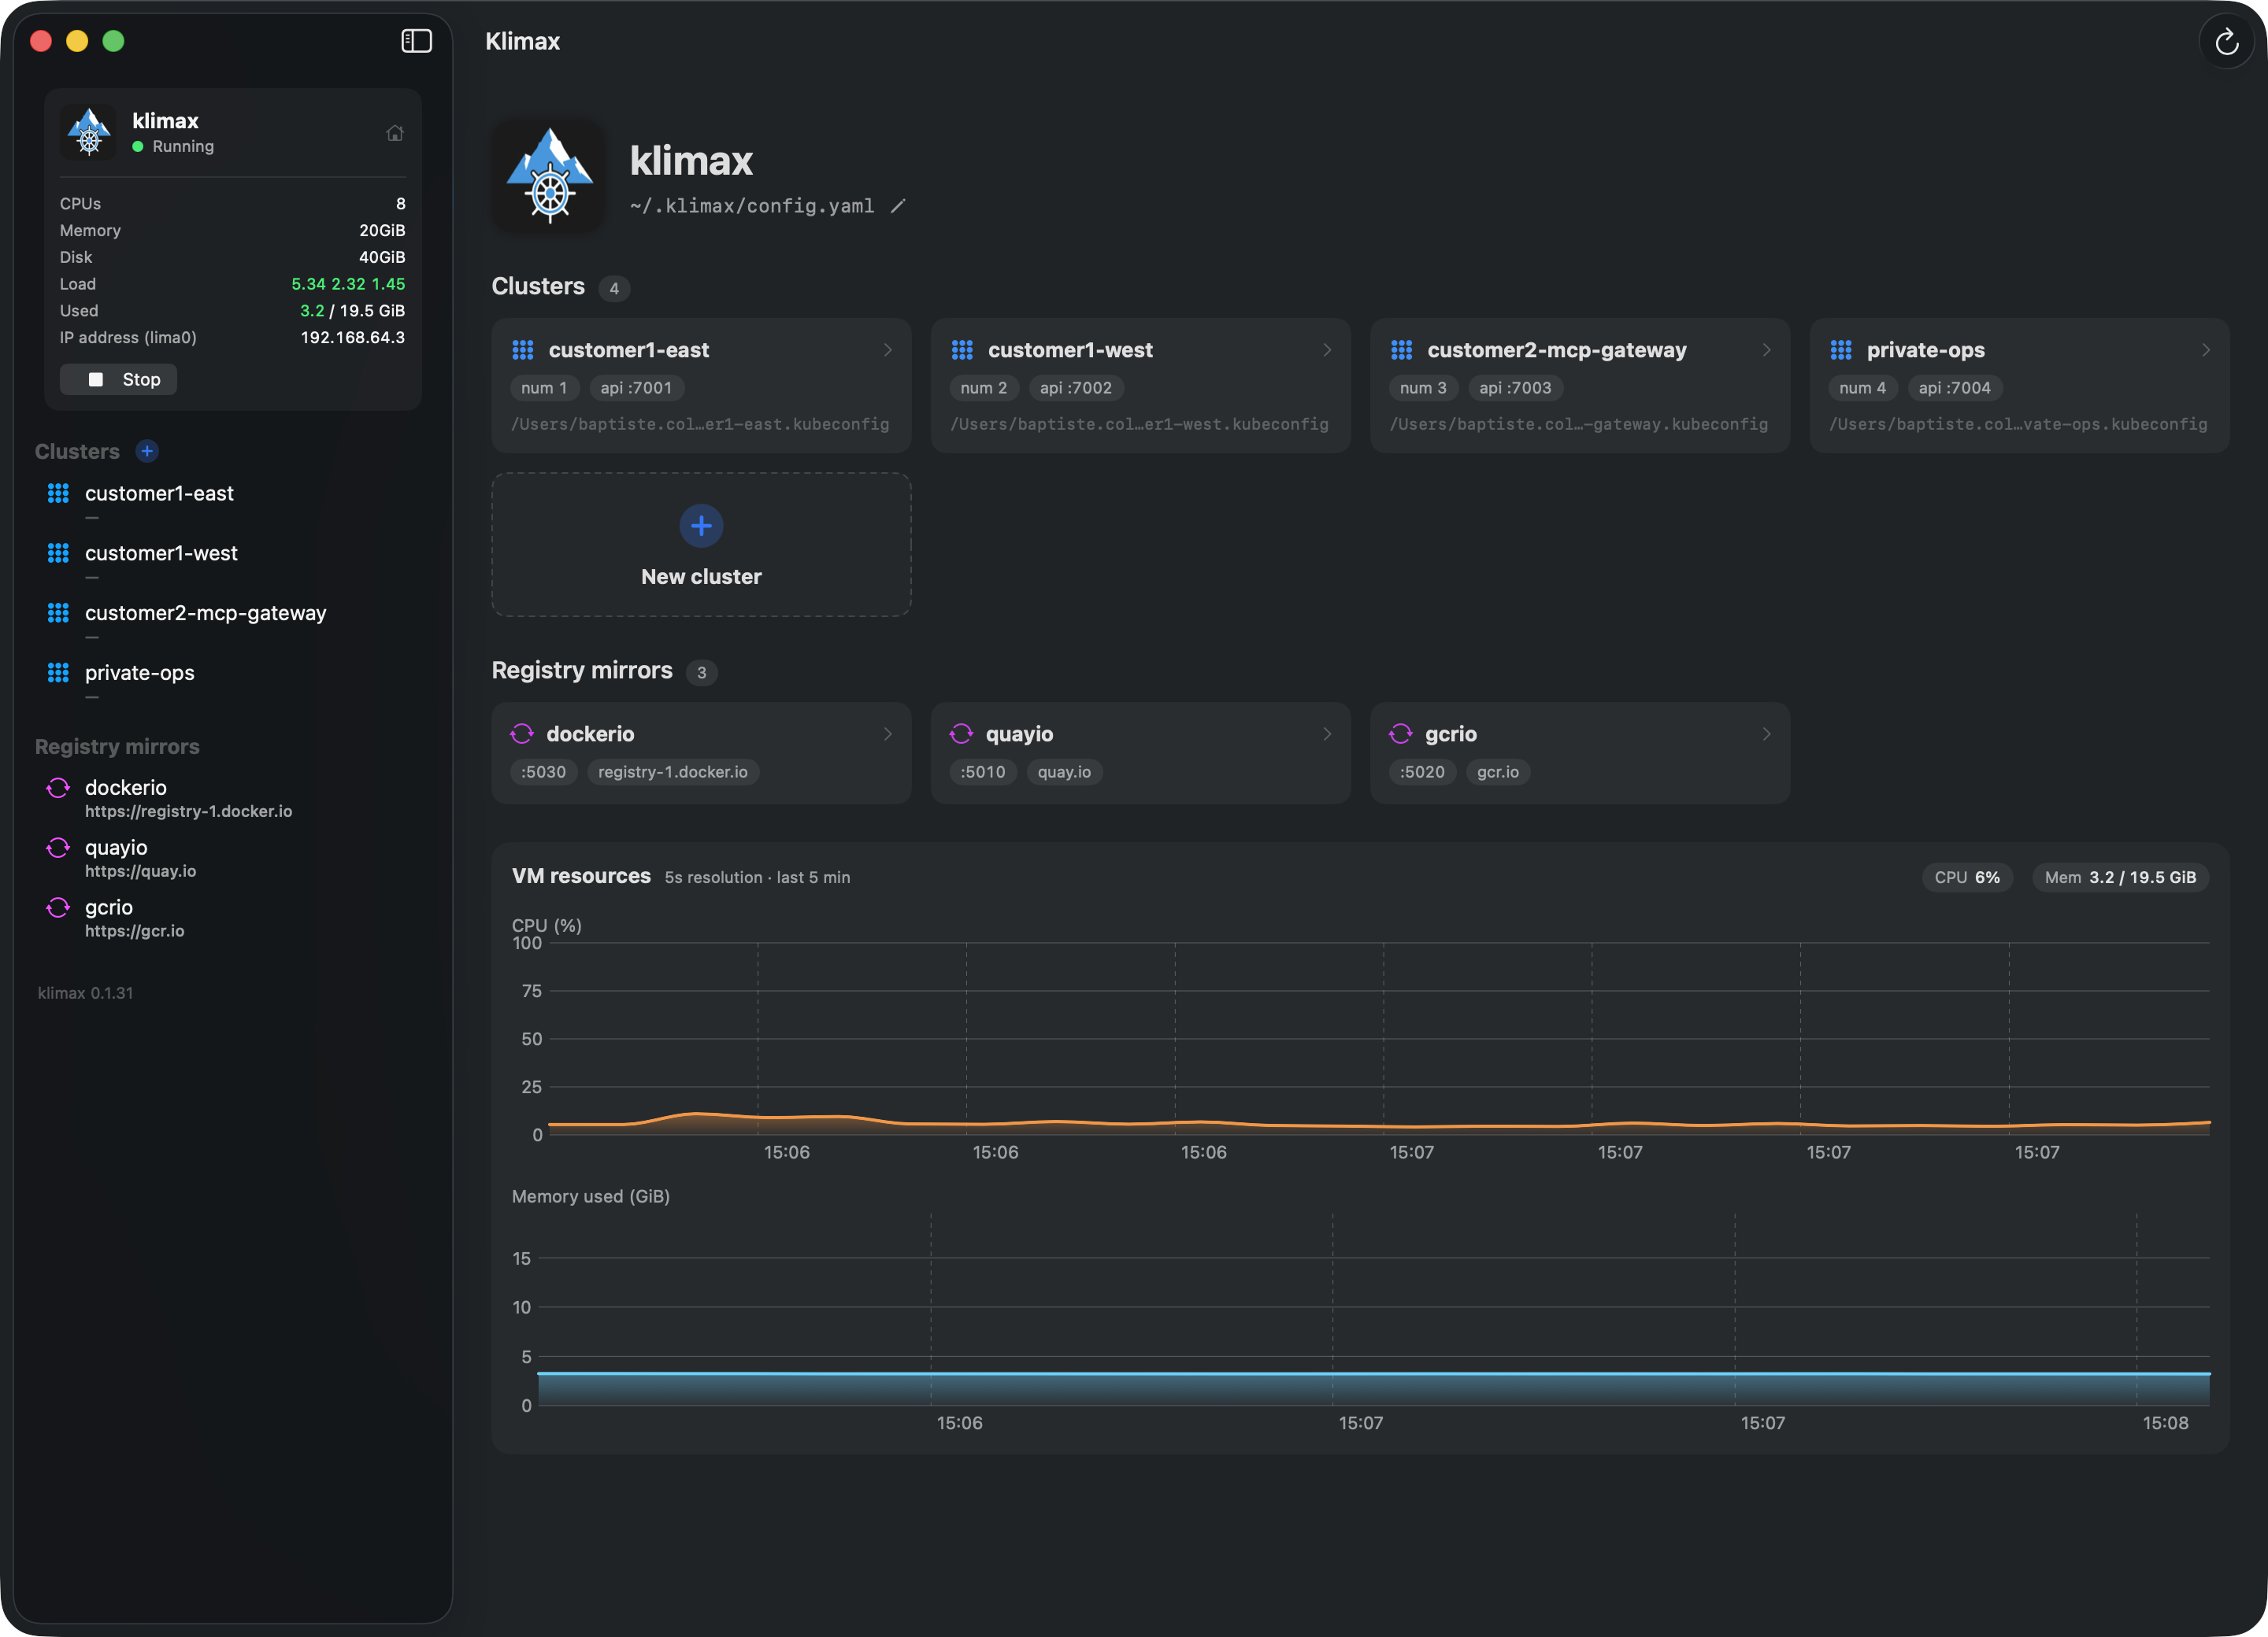Click the num 4 badge

1862,388
